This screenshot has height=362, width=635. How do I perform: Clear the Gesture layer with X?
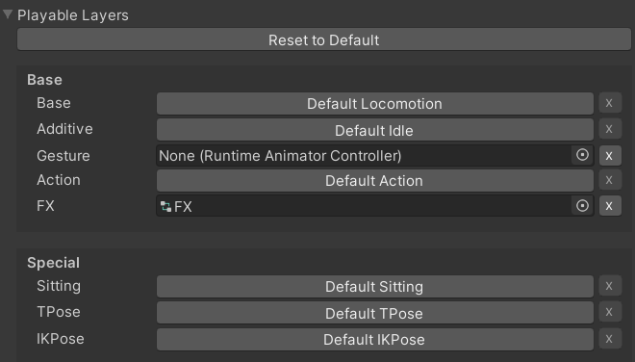[610, 155]
